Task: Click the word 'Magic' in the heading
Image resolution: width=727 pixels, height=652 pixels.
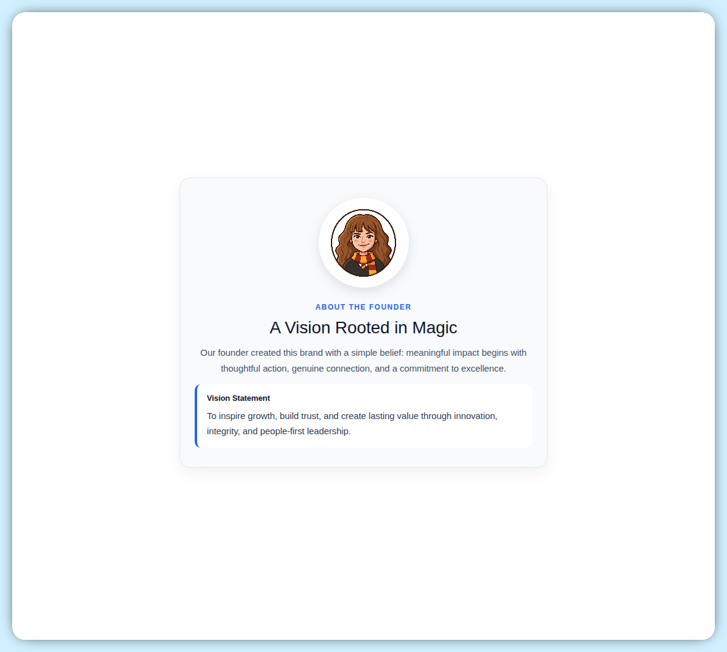Action: tap(434, 328)
